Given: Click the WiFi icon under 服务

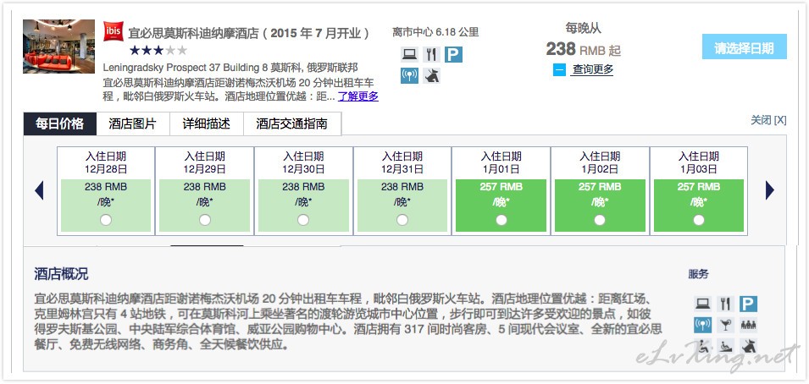Looking at the screenshot, I should 703,326.
